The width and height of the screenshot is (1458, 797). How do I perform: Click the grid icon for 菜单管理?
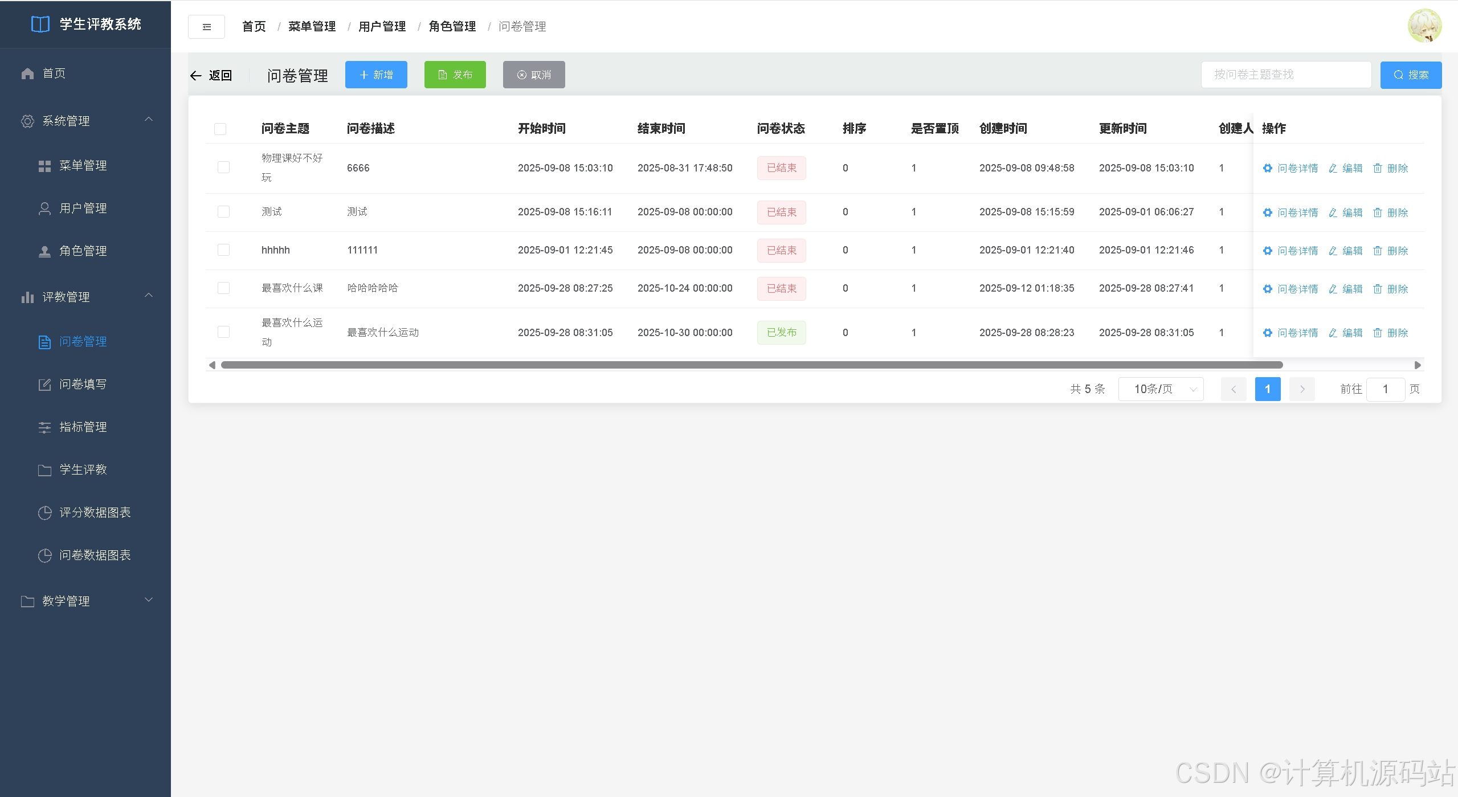click(x=44, y=166)
